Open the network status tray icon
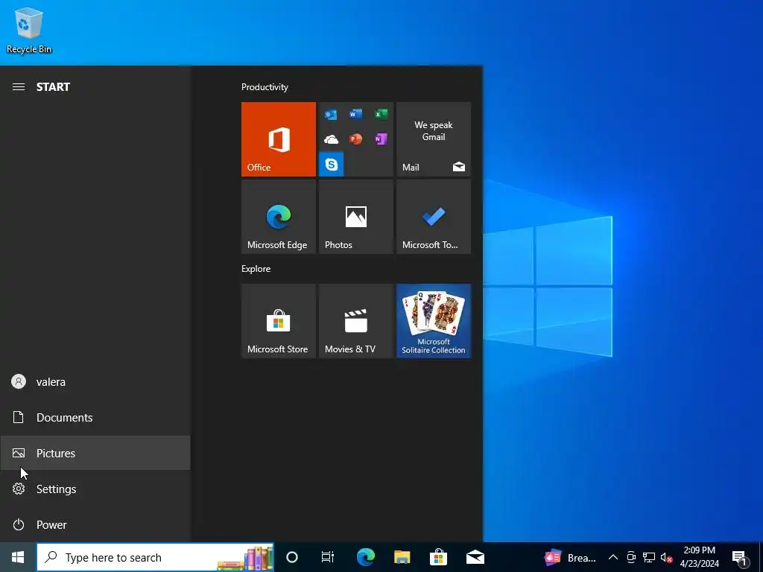The height and width of the screenshot is (572, 763). (649, 557)
